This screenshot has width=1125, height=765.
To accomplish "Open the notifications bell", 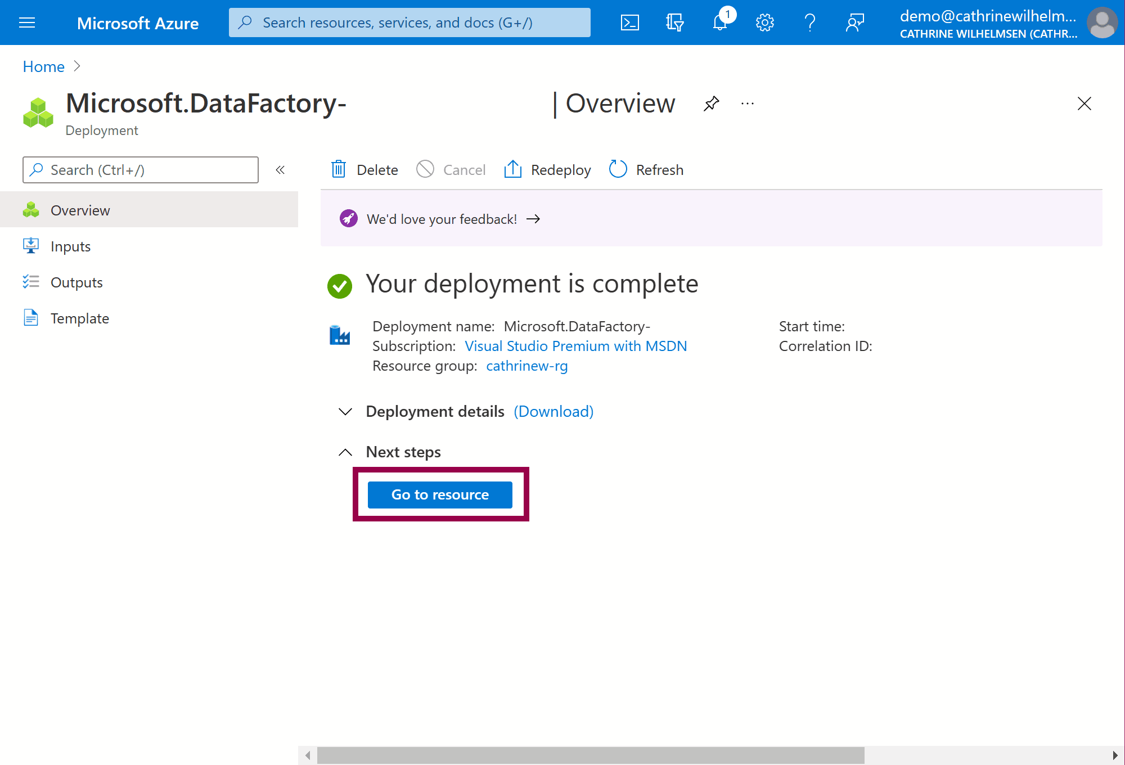I will pyautogui.click(x=720, y=22).
